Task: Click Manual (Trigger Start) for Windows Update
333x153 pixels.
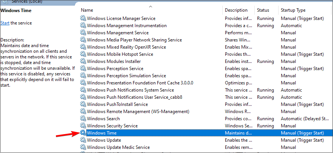Action: pos(302,140)
